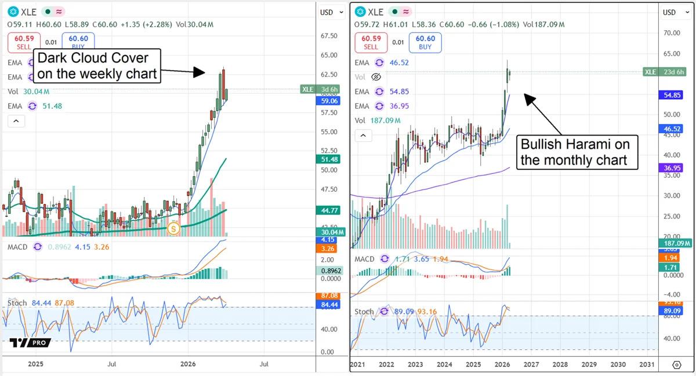Click the 2026 label on left chart time axis

(x=188, y=364)
